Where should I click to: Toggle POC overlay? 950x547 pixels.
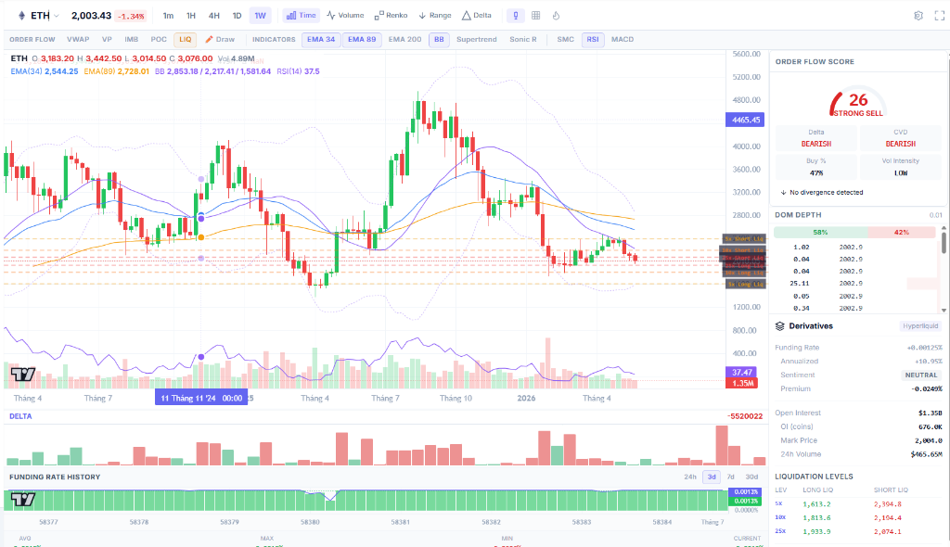(159, 39)
